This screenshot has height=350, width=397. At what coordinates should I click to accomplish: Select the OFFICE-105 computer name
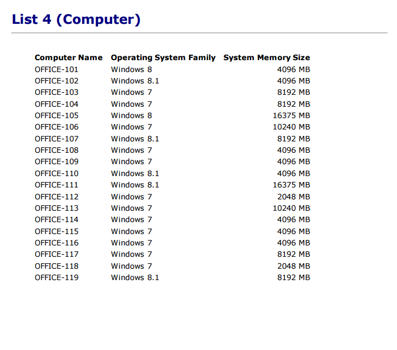56,115
